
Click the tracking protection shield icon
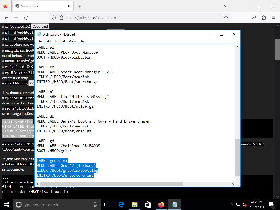click(54, 18)
